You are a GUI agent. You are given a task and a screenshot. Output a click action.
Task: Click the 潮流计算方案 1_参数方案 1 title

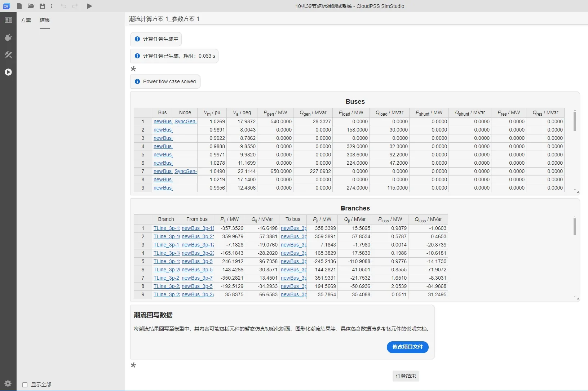164,19
